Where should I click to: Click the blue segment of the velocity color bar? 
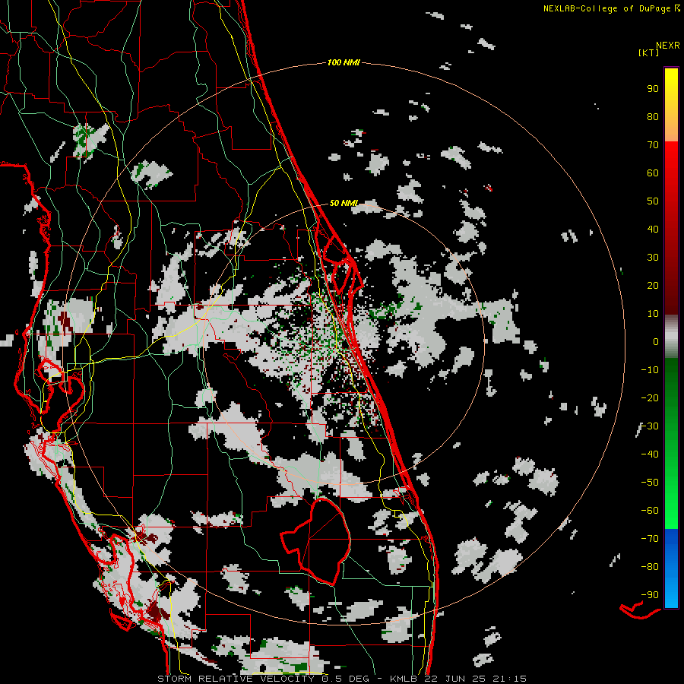click(671, 568)
